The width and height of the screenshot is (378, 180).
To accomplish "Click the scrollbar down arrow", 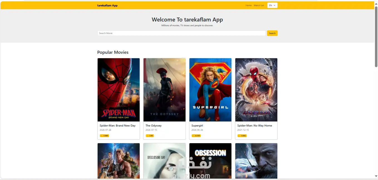I will pos(376,176).
